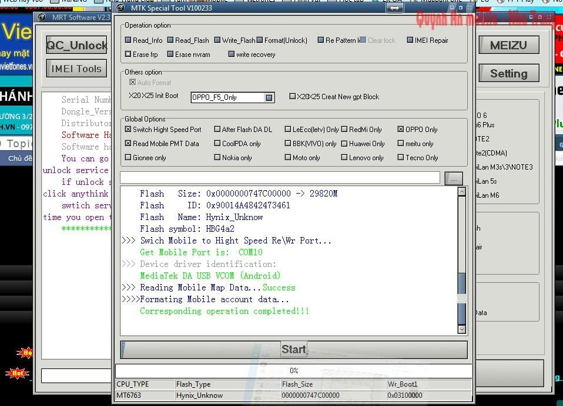
Task: Click "Corresponding operation completed!!!" log line
Action: 224,311
